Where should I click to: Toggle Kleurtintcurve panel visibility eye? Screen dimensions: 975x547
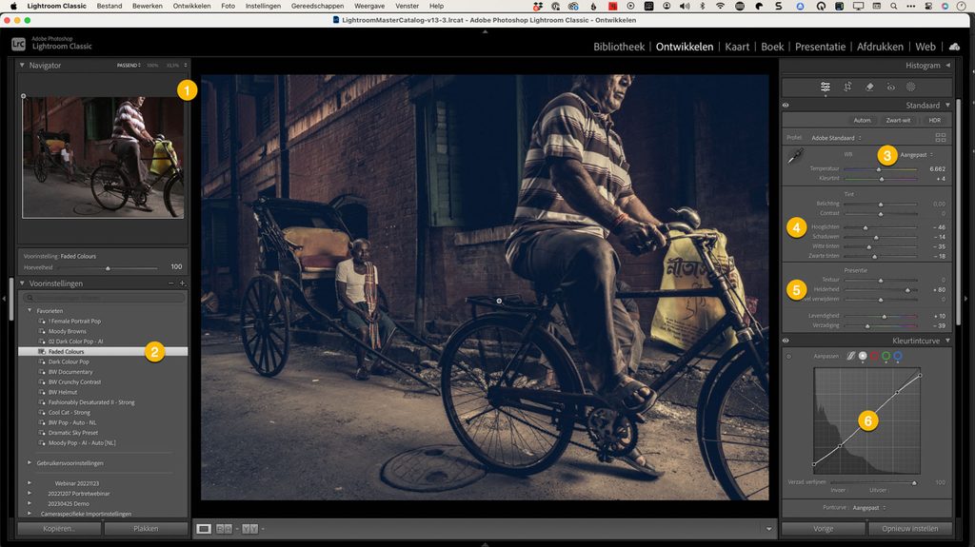pos(786,341)
